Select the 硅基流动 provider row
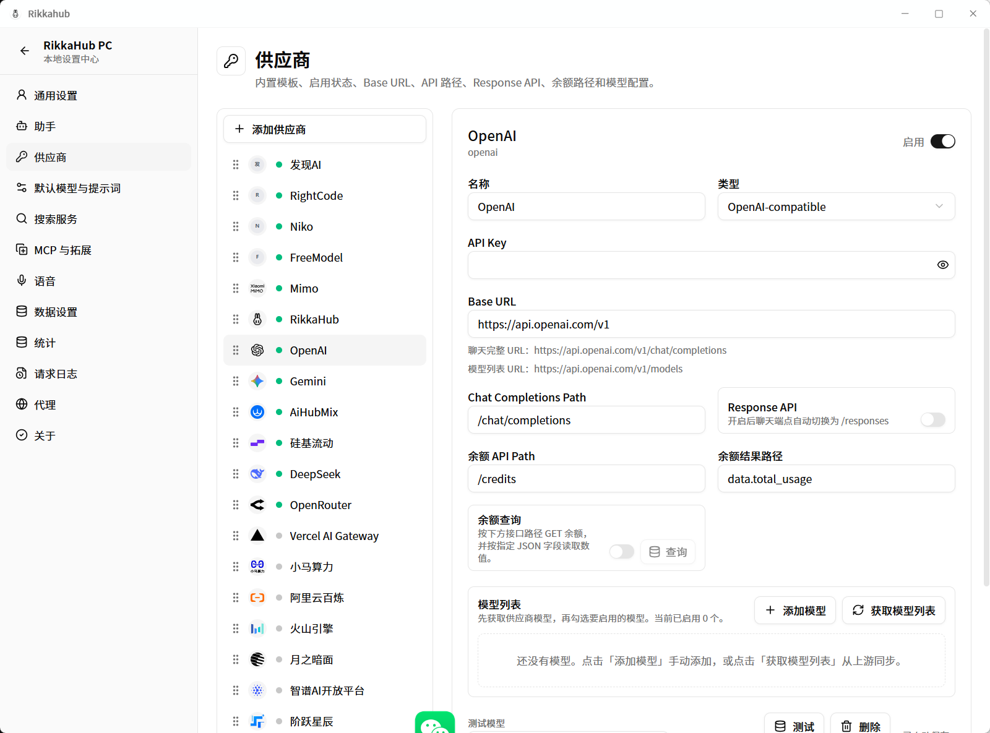Image resolution: width=990 pixels, height=733 pixels. [325, 443]
